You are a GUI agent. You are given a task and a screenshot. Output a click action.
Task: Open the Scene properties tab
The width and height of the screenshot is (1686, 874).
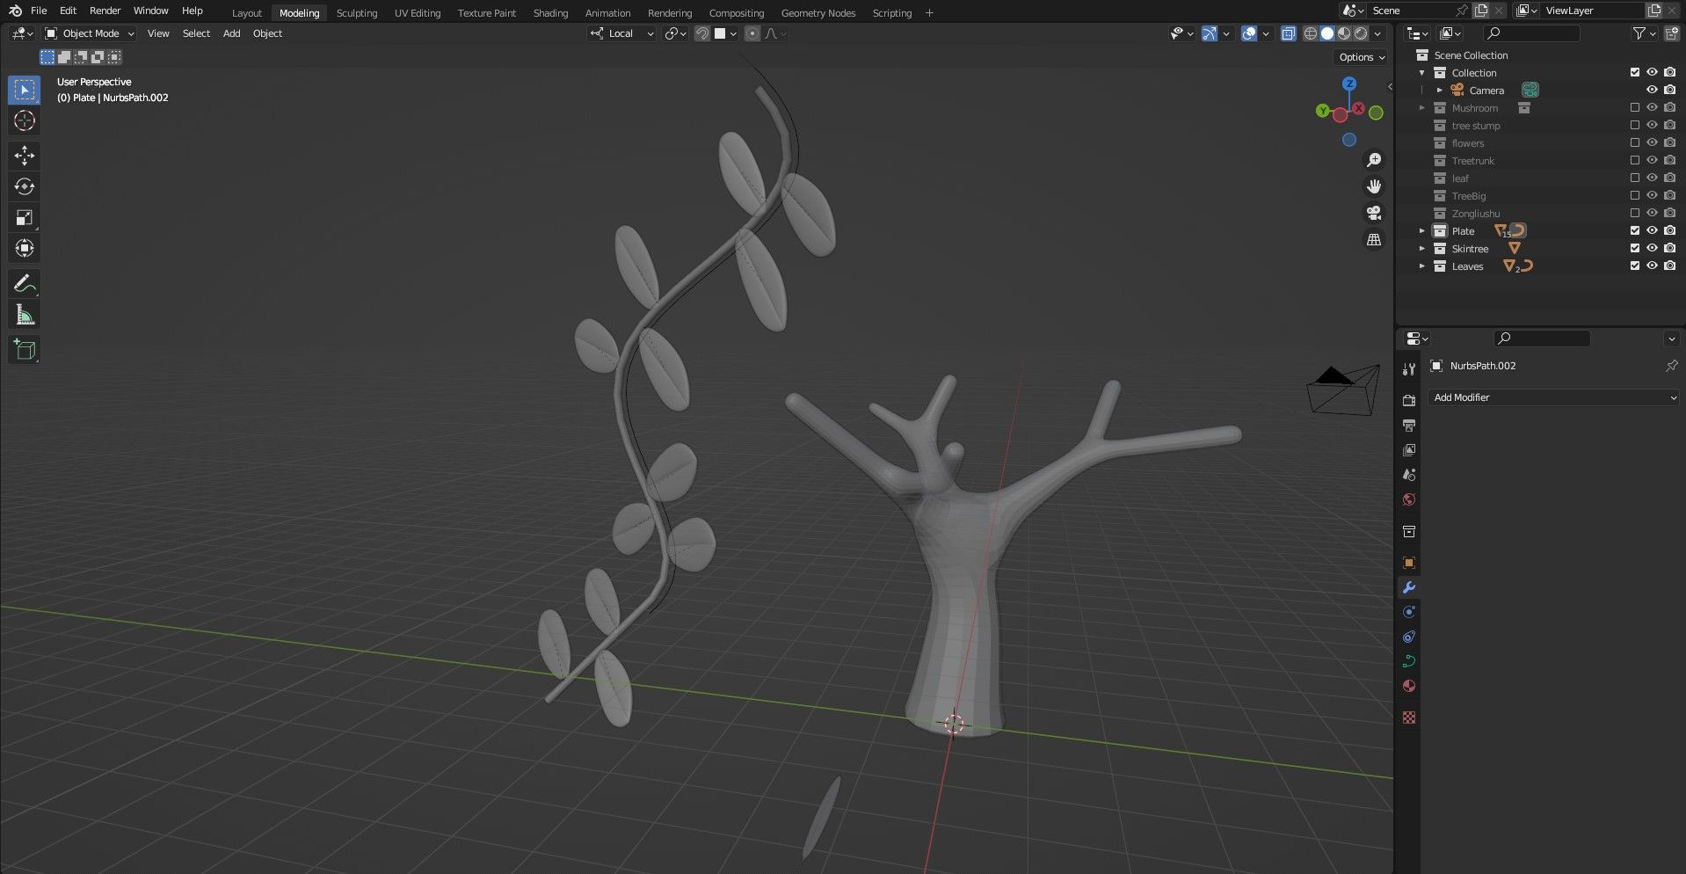(x=1409, y=474)
